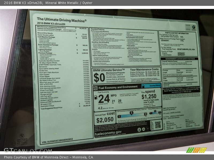Click the Cold Weather Package line
This screenshot has width=214, height=160.
[x=46, y=37]
